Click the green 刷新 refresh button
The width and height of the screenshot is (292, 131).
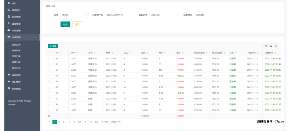[53, 46]
